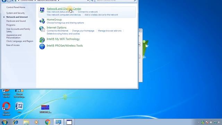
Task: Open Windows Explorer from taskbar
Action: click(26, 122)
